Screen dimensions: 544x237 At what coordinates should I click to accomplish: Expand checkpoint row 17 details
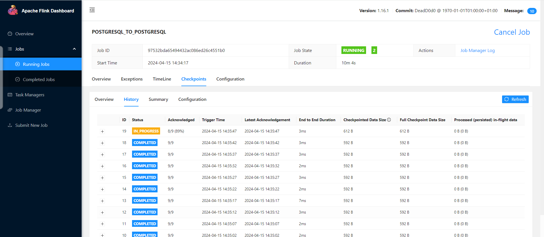pos(102,155)
